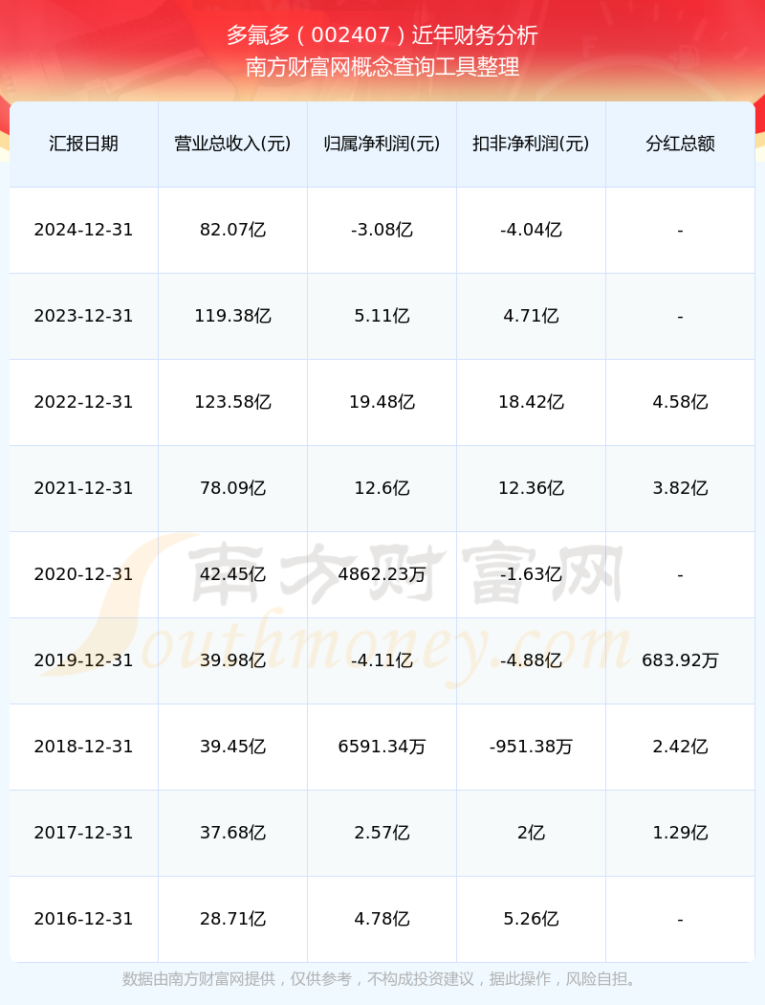
Task: Select the 分红总额 column header
Action: [x=681, y=144]
